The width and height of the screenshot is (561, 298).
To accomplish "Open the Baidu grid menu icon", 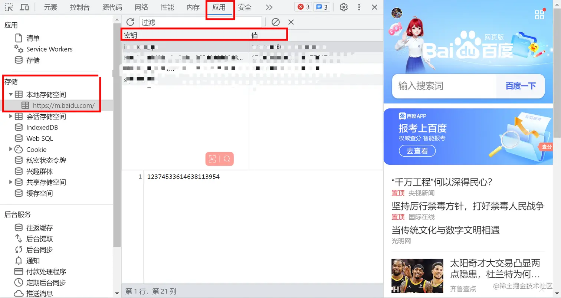I will click(539, 15).
